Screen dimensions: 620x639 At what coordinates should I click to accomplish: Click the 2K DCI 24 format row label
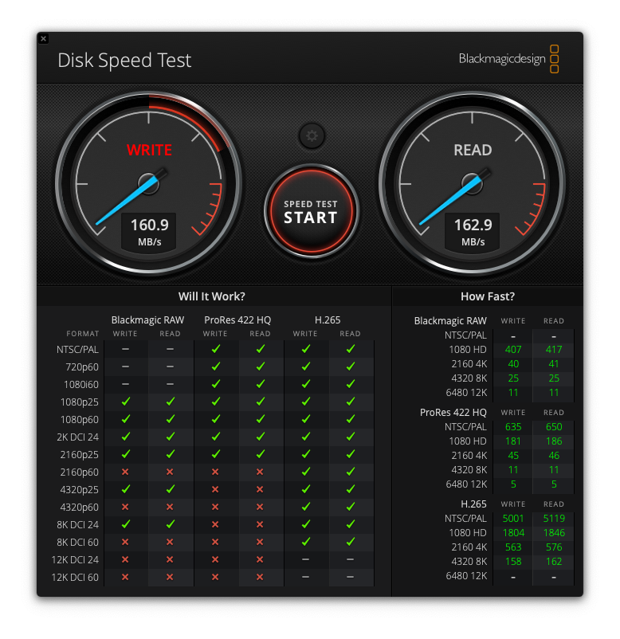(x=78, y=437)
